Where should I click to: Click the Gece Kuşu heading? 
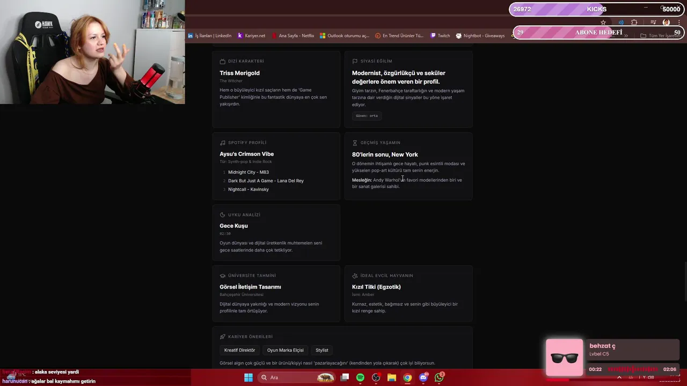[x=233, y=226]
